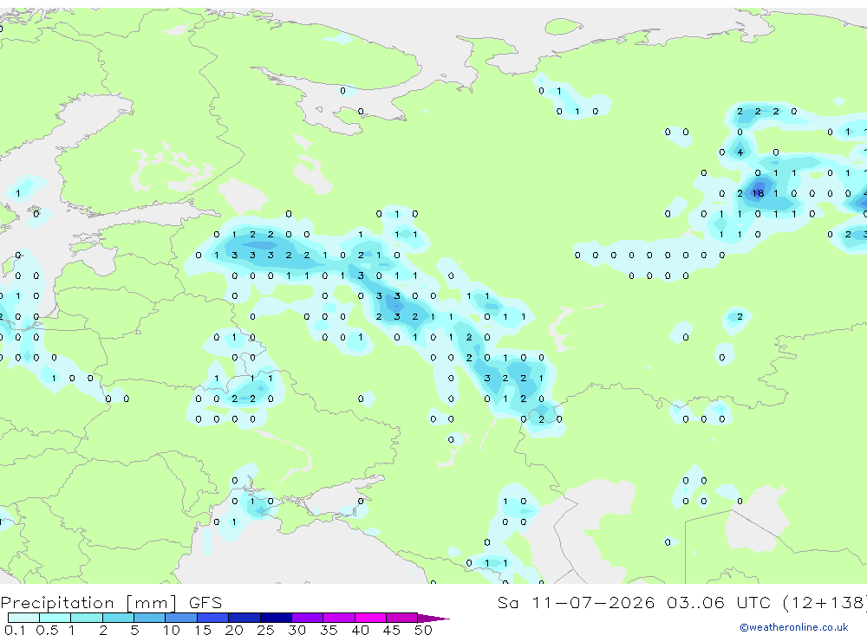
Task: Click the '15' legend scale label
Action: point(202,630)
